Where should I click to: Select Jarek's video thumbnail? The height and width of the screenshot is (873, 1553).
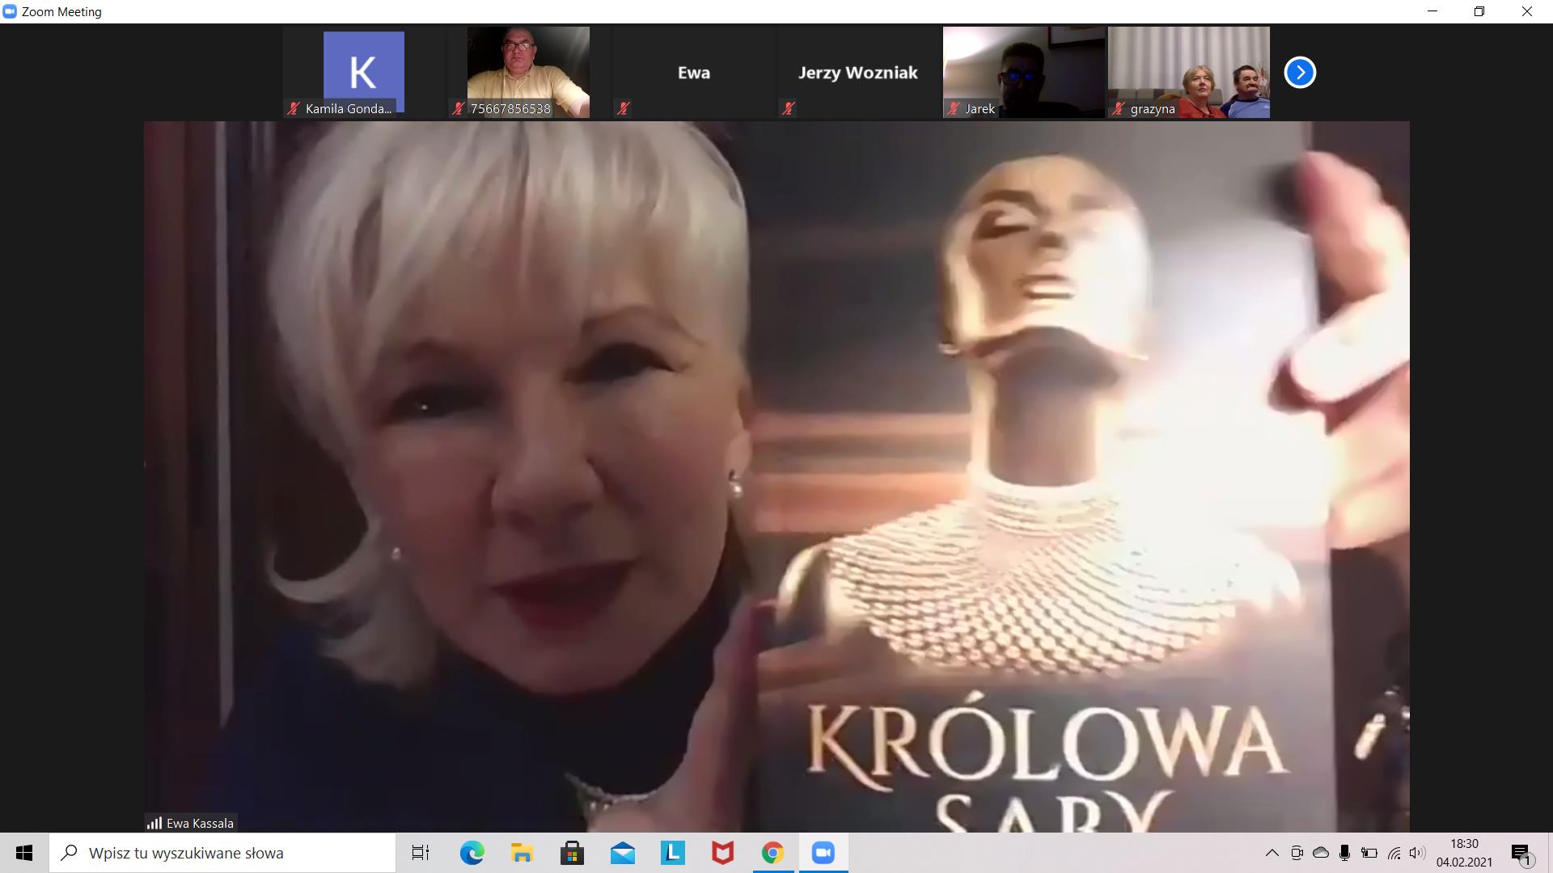point(1023,73)
